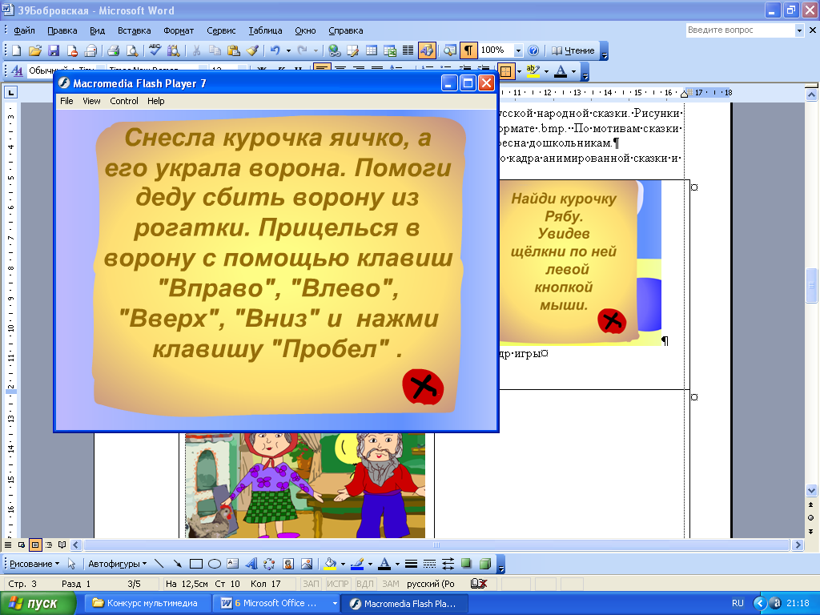Click the Cut scissors icon

click(x=197, y=50)
